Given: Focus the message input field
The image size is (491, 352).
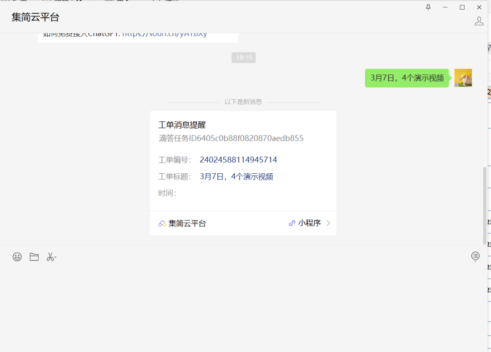Looking at the screenshot, I should pos(244,307).
